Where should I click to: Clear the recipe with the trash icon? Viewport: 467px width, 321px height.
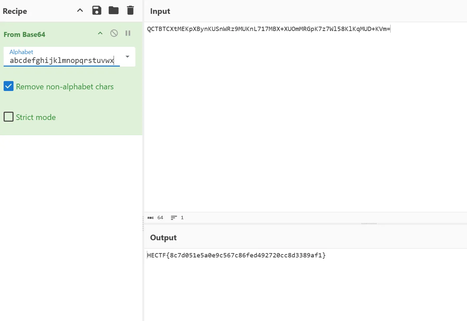click(x=130, y=11)
